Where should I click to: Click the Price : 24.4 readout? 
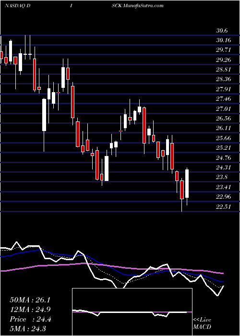(x=30, y=319)
